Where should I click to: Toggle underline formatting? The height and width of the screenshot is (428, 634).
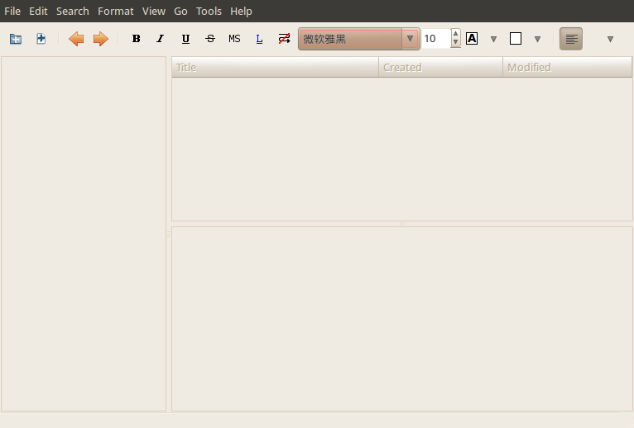tap(185, 39)
